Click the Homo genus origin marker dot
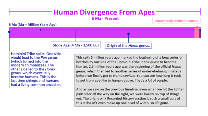Image resolution: width=208 pixels, height=116 pixels. 128,34
